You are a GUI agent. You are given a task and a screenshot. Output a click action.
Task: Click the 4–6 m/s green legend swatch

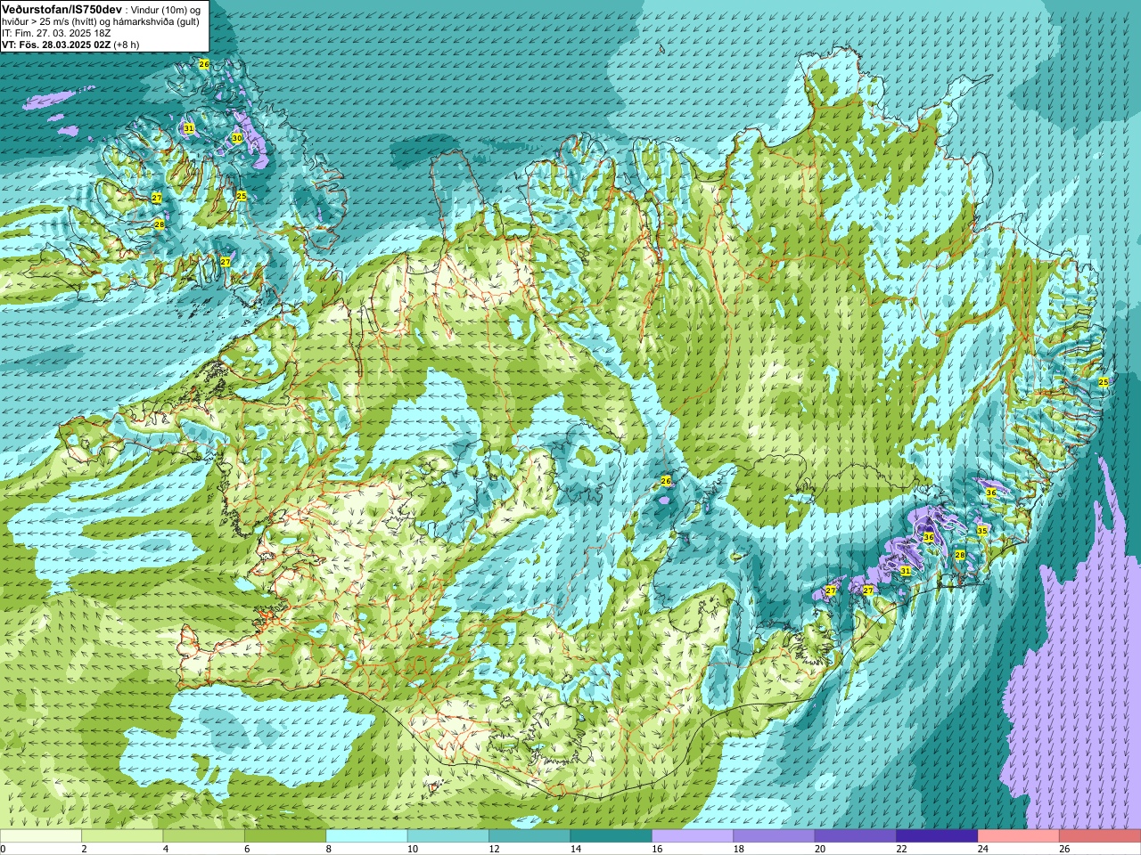204,836
